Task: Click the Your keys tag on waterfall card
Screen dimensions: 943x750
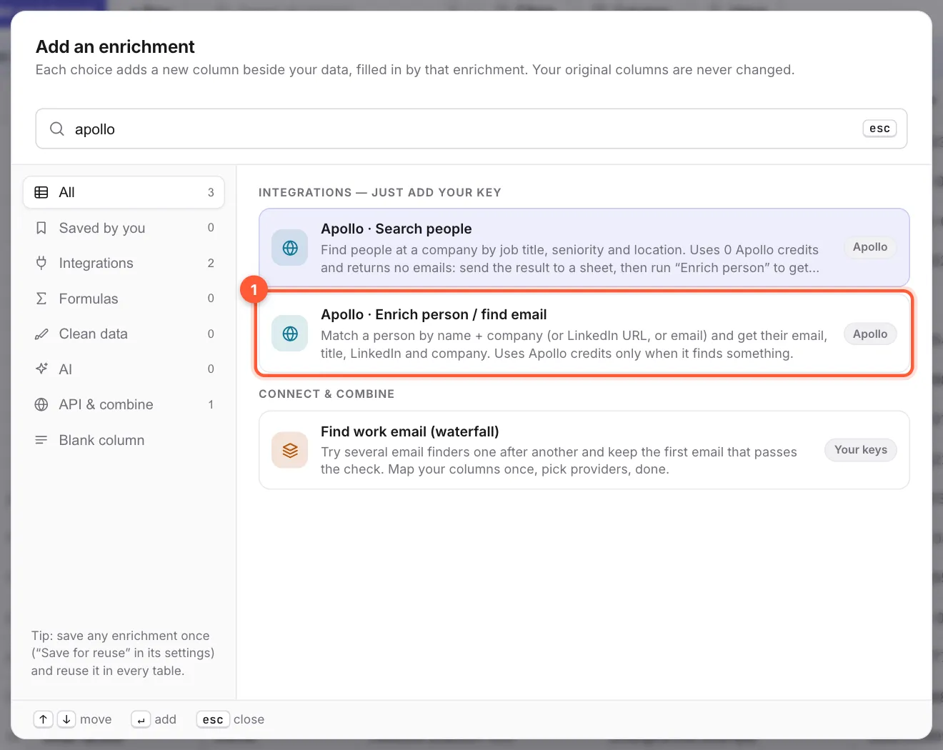Action: pyautogui.click(x=861, y=450)
